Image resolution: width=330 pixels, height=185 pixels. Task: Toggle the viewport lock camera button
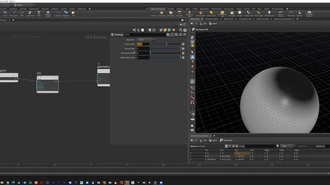pyautogui.click(x=192, y=57)
